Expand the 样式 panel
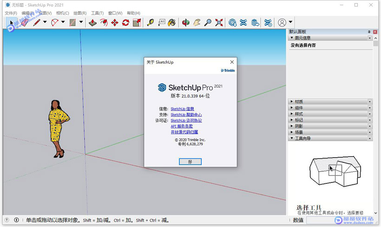Image resolution: width=381 pixels, height=227 pixels. pos(292,114)
